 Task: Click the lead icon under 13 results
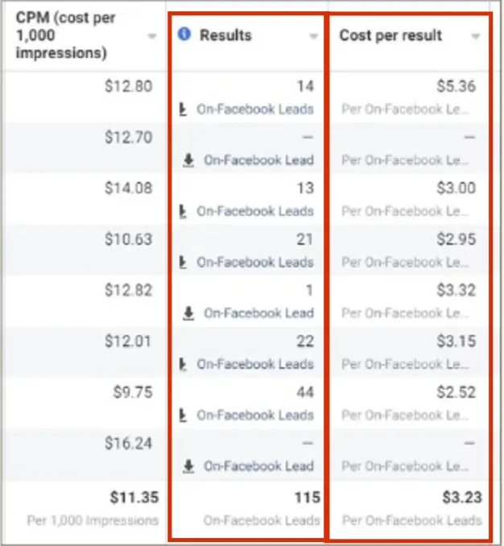coord(183,211)
